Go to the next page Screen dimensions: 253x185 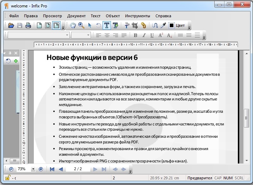(x=95, y=169)
